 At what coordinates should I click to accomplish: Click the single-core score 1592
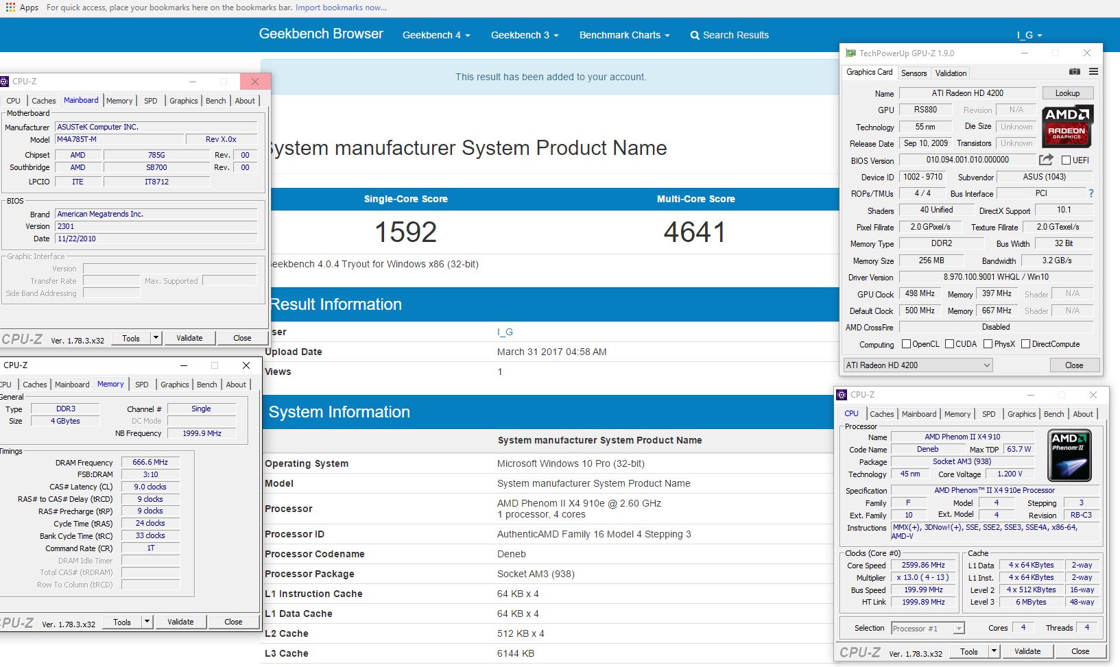click(x=405, y=232)
